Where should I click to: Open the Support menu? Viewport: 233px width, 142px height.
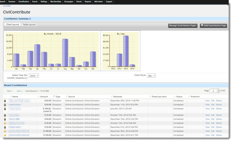[109, 2]
